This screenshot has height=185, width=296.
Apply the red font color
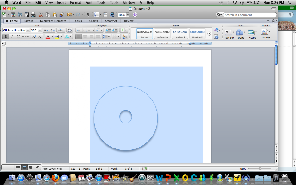click(x=48, y=37)
